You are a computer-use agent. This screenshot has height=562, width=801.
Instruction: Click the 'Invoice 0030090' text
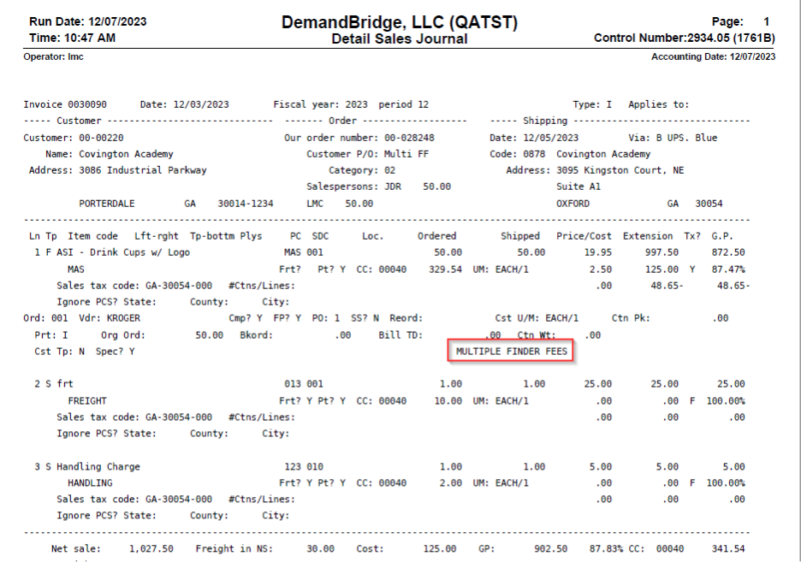pos(65,104)
